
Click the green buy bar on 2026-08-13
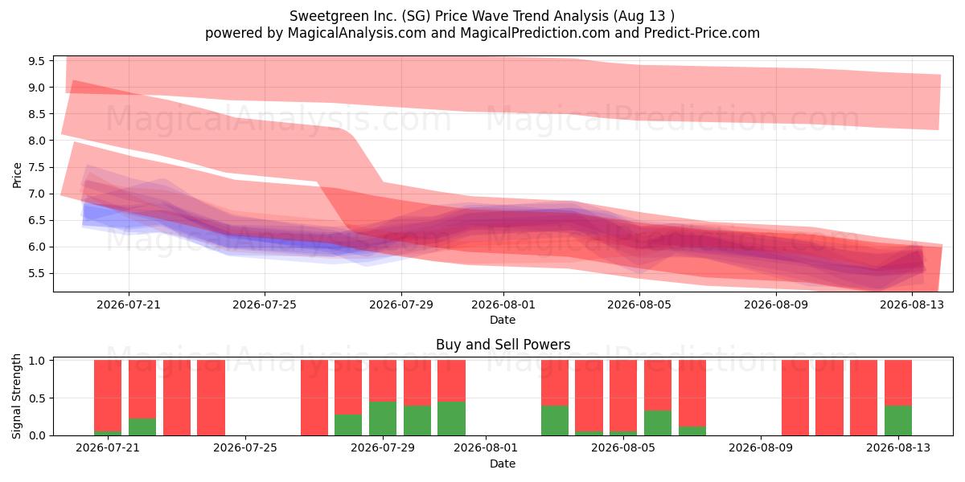pyautogui.click(x=898, y=420)
